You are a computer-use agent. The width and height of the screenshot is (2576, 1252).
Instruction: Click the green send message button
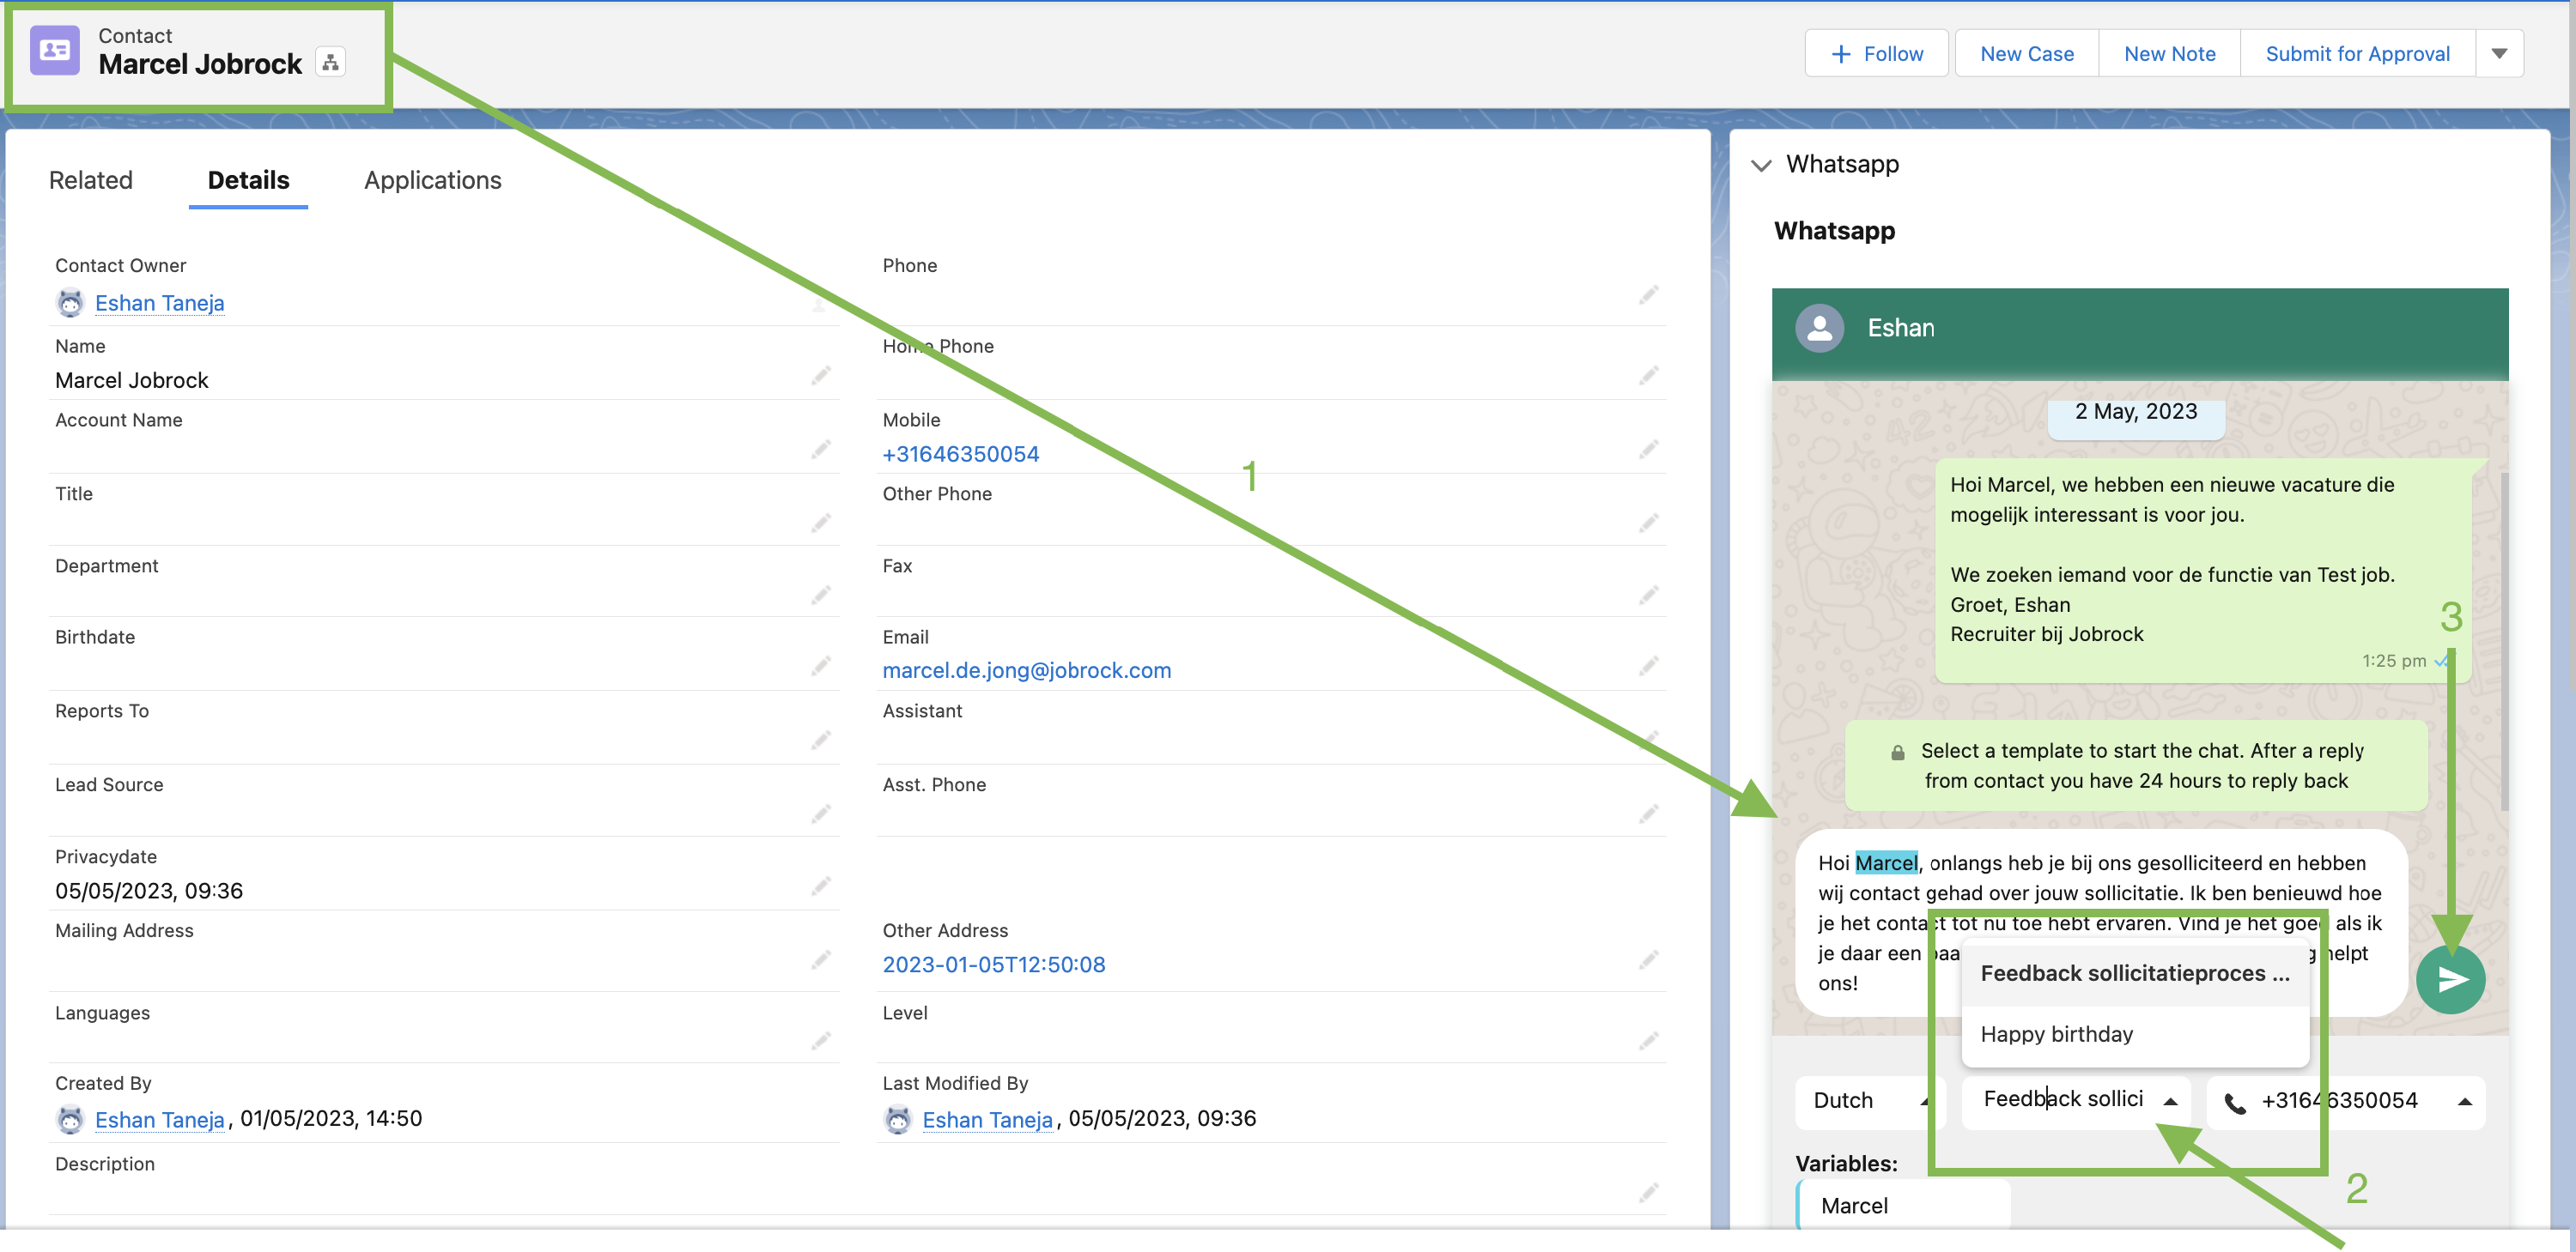pyautogui.click(x=2450, y=979)
